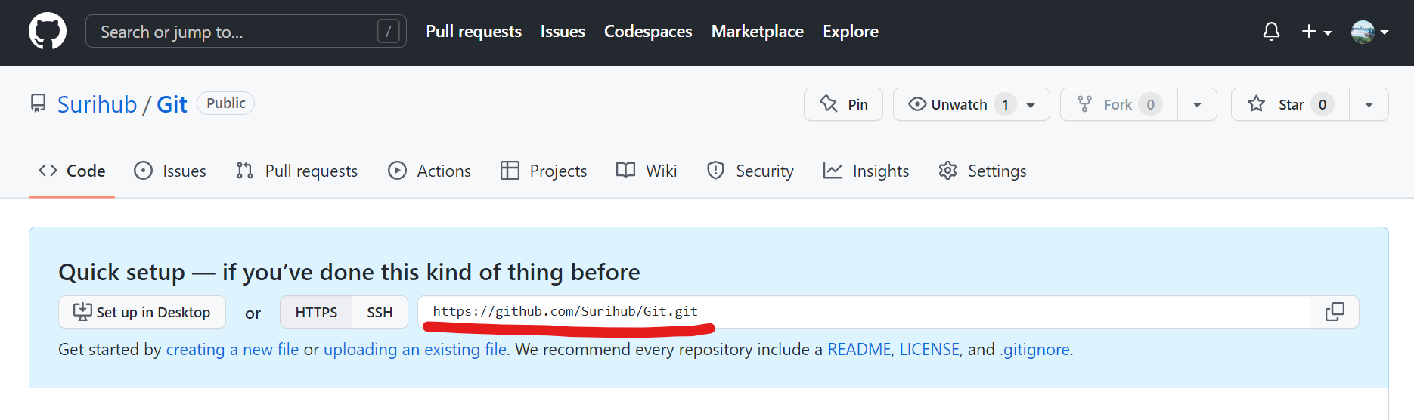This screenshot has width=1414, height=420.
Task: Open Pull requests in top navigation
Action: (473, 32)
